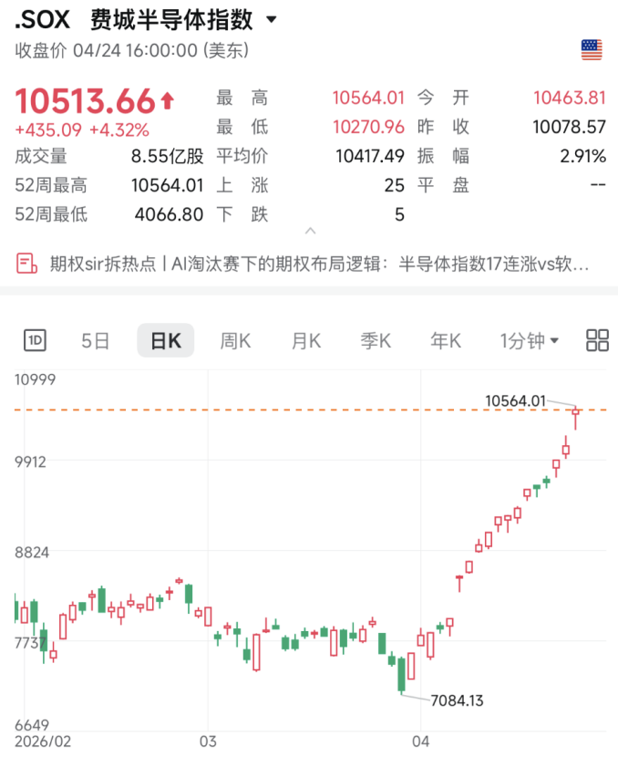618x757 pixels.
Task: Collapse the quote details chevron
Action: [x=309, y=232]
